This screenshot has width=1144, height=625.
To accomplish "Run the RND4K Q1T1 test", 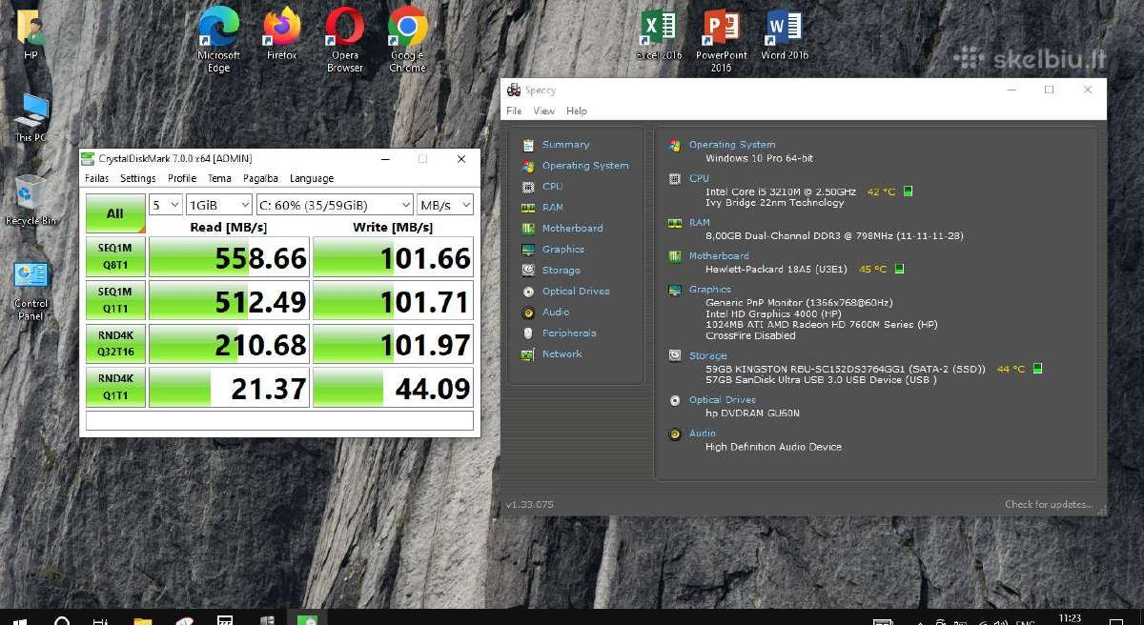I will [115, 387].
